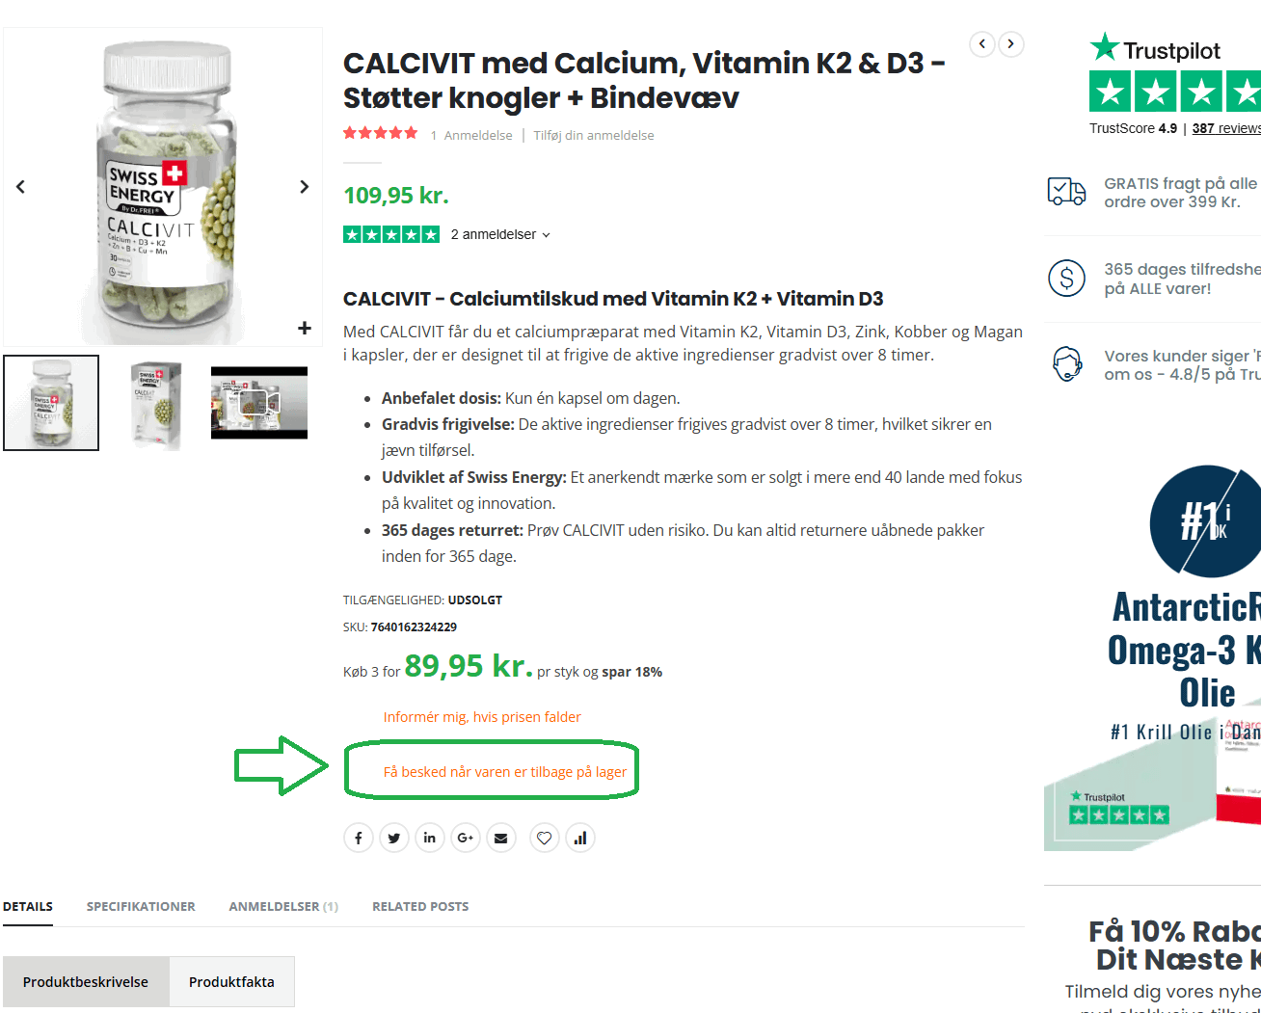
Task: Share product on Google Plus
Action: click(466, 839)
